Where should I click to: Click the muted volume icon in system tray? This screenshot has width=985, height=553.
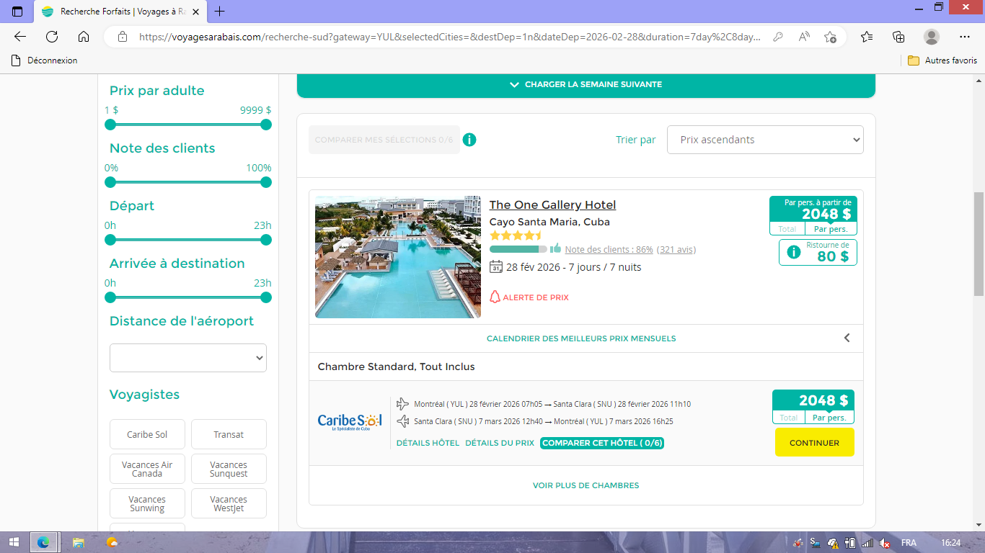885,543
